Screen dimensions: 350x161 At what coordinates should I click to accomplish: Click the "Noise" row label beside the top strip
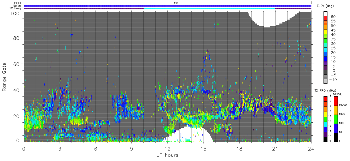point(17,6)
